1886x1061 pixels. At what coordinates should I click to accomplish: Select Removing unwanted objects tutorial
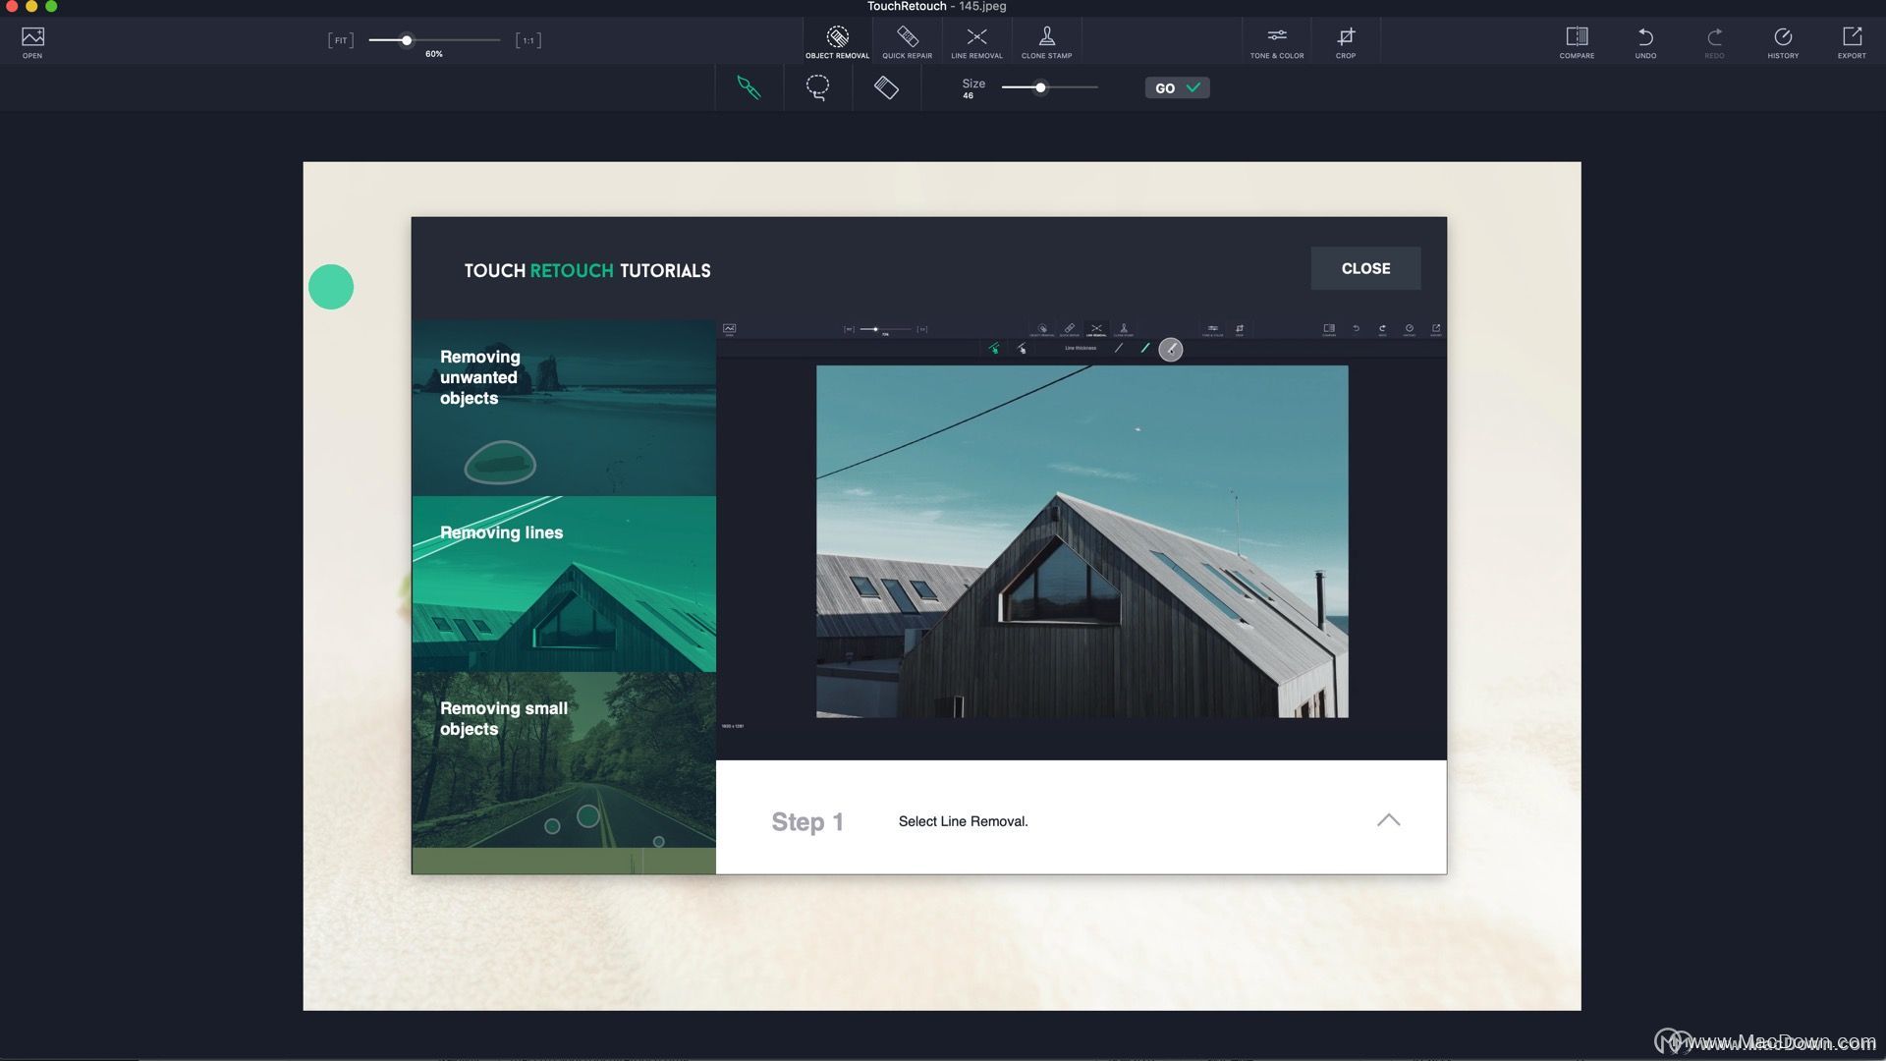coord(564,408)
